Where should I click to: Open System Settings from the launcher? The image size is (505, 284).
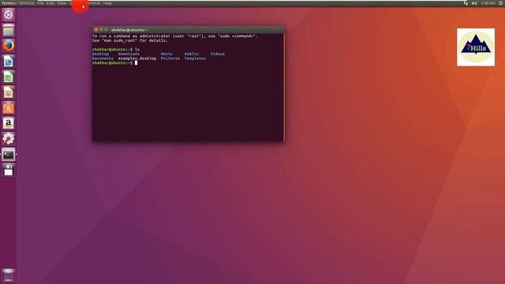coord(9,139)
